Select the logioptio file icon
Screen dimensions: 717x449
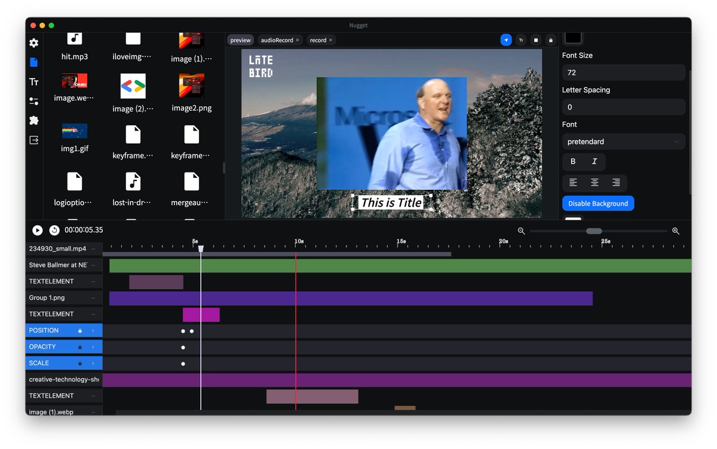pyautogui.click(x=75, y=181)
